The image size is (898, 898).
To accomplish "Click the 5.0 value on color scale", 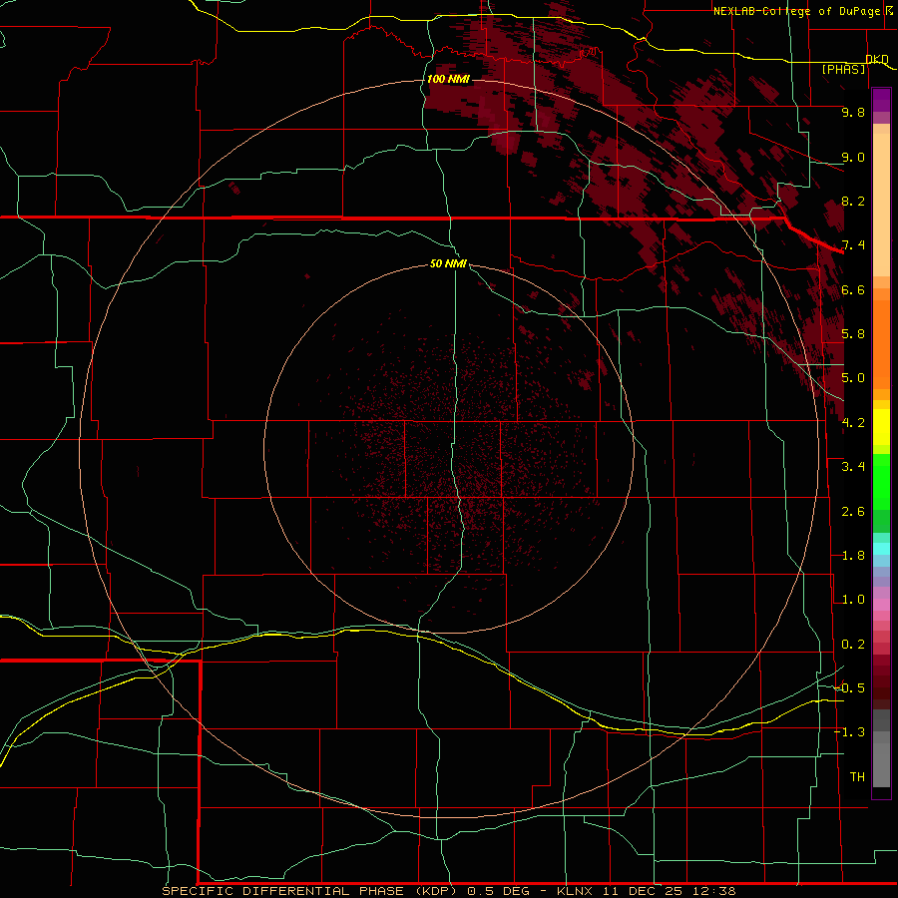I will [853, 378].
